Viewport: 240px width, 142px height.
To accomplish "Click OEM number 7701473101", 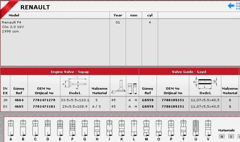I will click(44, 107).
